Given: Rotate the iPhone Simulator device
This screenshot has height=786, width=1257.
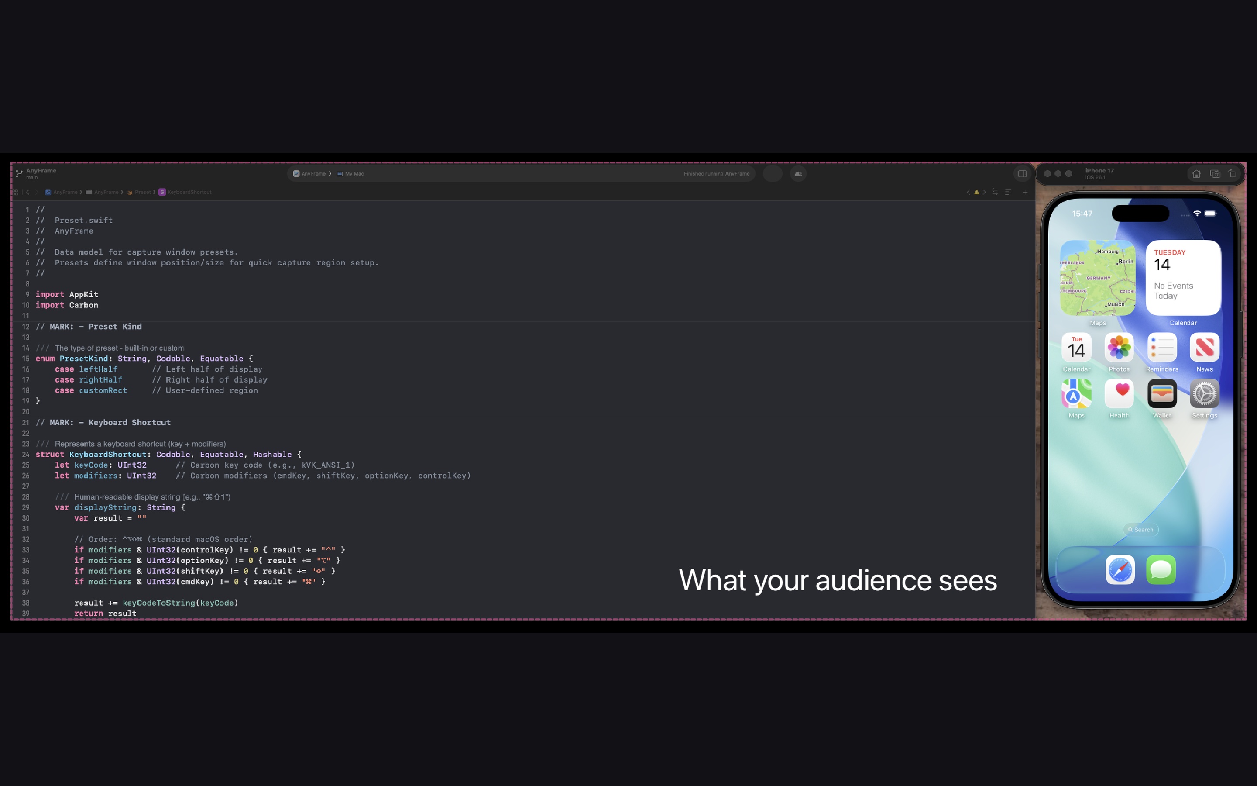Looking at the screenshot, I should [1233, 174].
